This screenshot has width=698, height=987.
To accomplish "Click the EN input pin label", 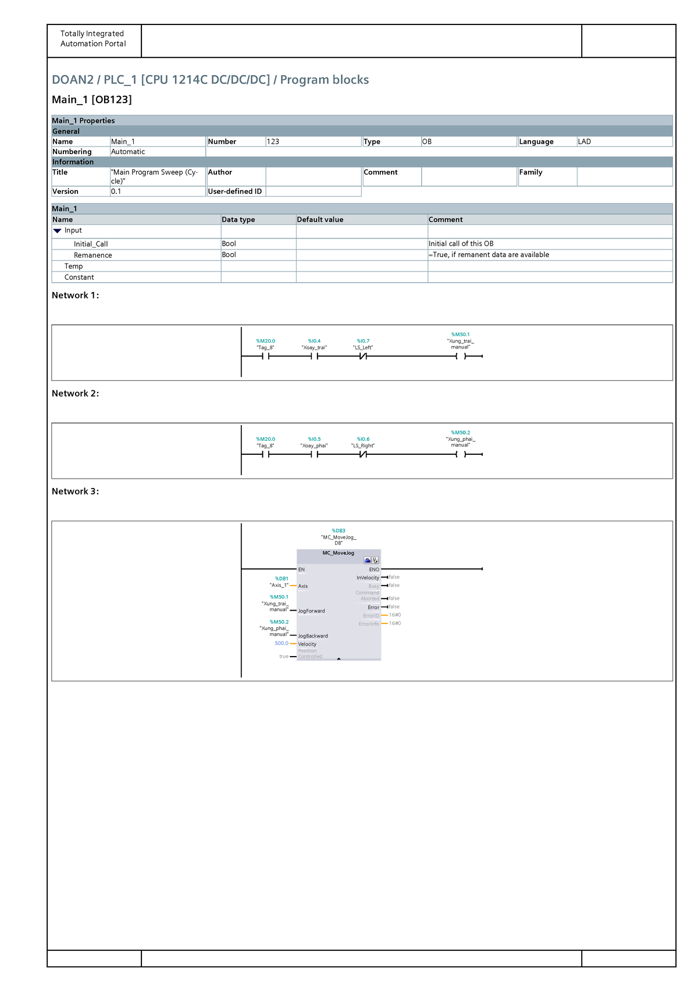I will tap(301, 569).
